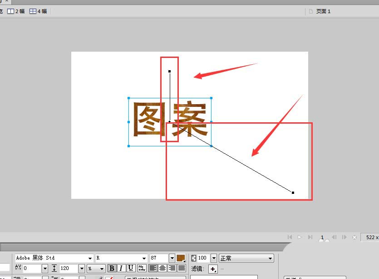Screen dimensions: 379x279
Task: Toggle bold text formatting
Action: [112, 268]
